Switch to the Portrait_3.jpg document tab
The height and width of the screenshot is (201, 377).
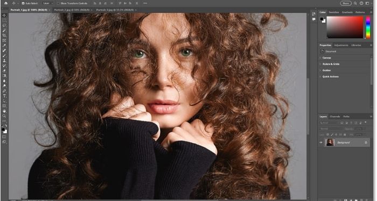pyautogui.click(x=115, y=10)
